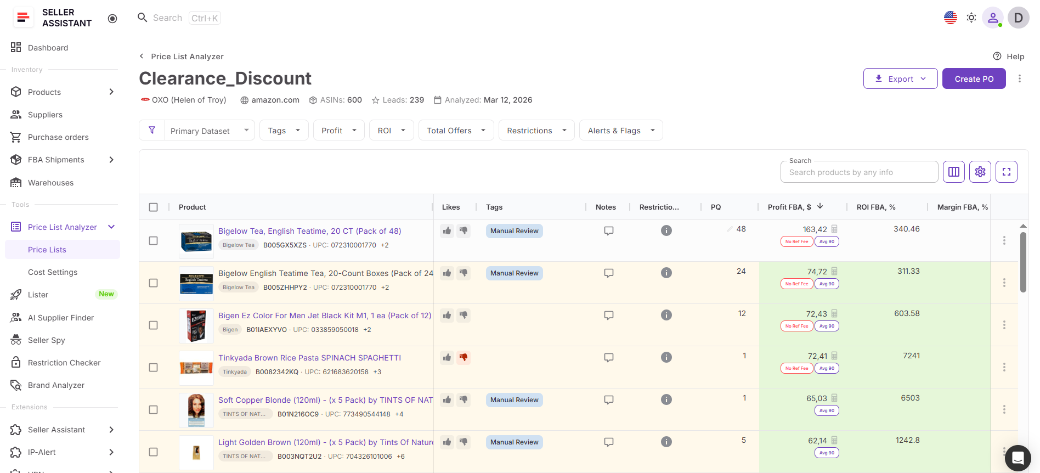Check the Light Golden Brown row checkbox
This screenshot has height=473, width=1040.
click(x=154, y=452)
